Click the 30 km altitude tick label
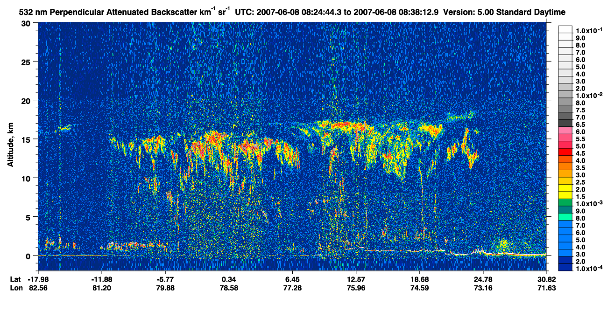 pyautogui.click(x=27, y=23)
